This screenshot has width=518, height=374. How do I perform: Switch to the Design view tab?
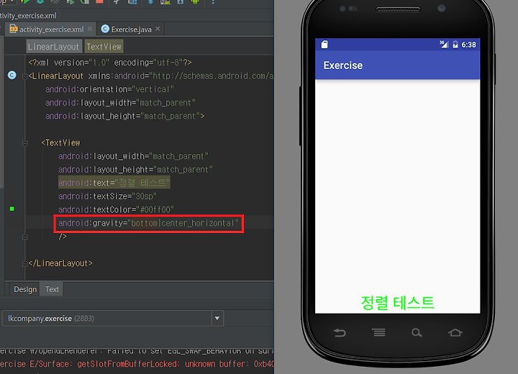tap(25, 289)
